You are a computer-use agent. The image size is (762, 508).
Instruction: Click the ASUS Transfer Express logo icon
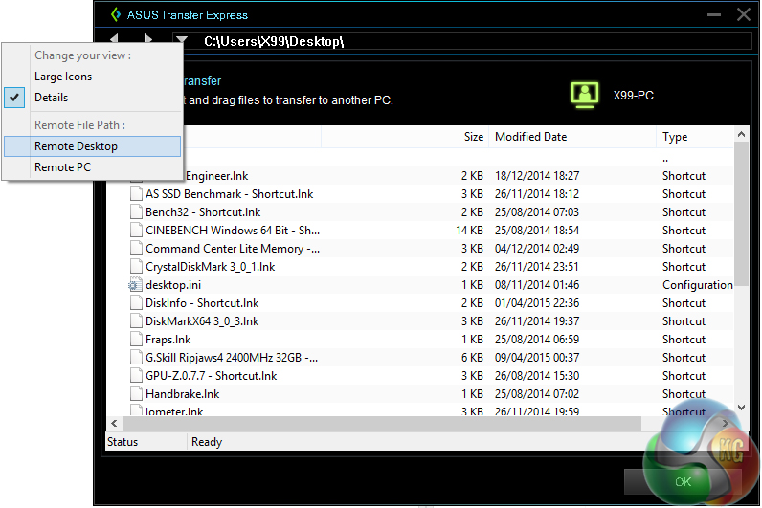[x=116, y=14]
